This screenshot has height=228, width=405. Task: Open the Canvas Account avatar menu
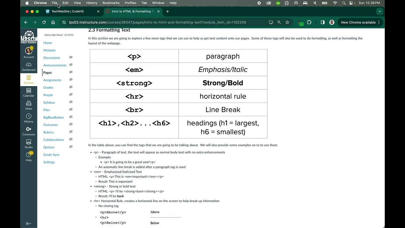[28, 53]
